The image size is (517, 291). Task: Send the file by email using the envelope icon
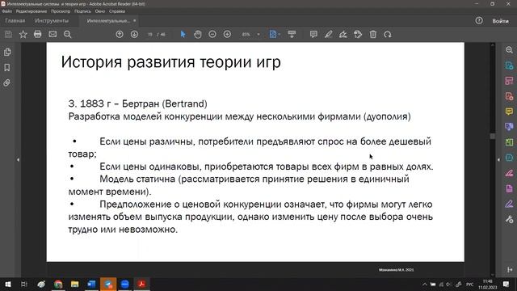coord(53,34)
